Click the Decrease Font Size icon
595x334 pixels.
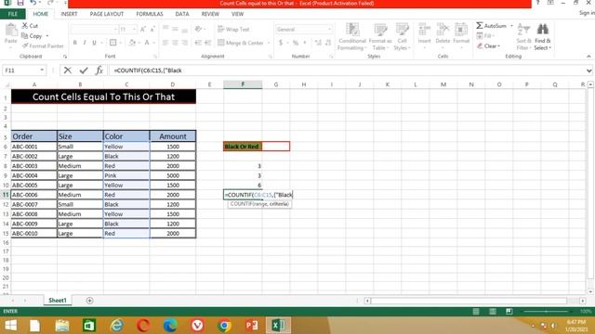pyautogui.click(x=152, y=29)
